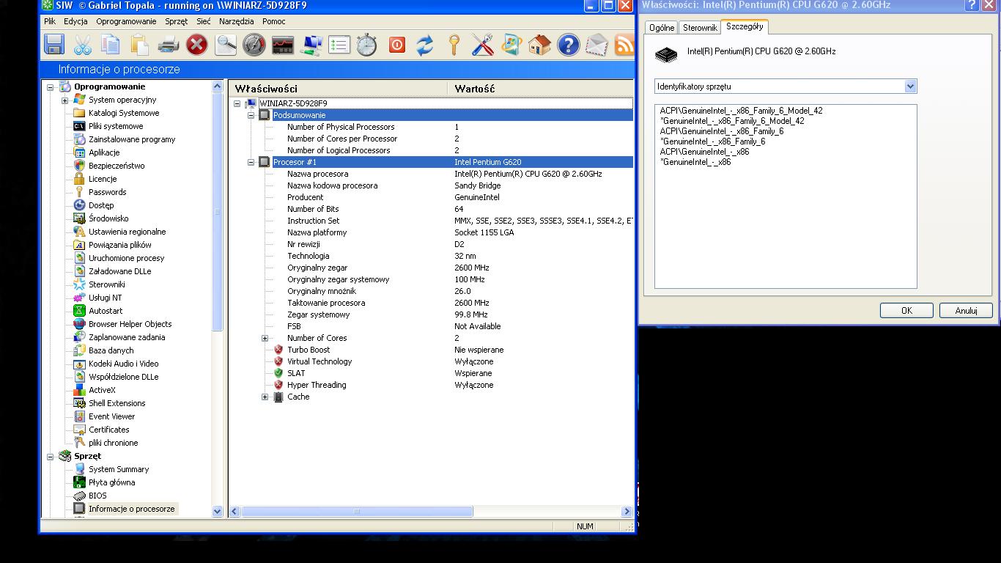
Task: Open the Edycja menu
Action: [x=75, y=21]
